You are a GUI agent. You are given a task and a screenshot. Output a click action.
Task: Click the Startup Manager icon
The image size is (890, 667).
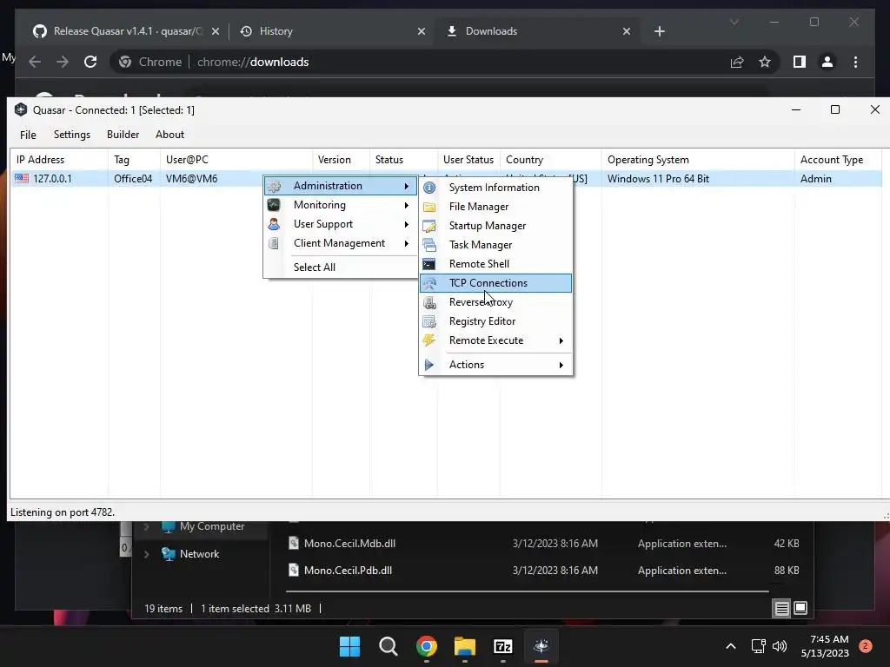(x=429, y=227)
